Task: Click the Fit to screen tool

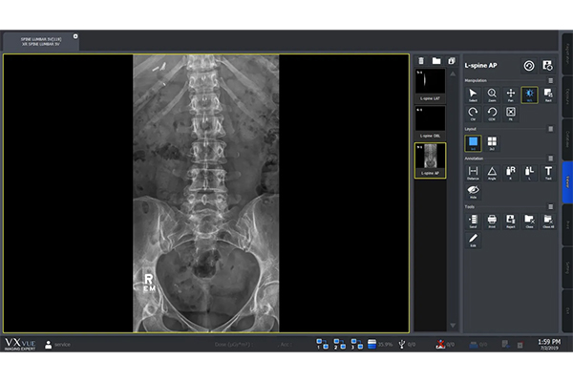Action: pos(511,114)
